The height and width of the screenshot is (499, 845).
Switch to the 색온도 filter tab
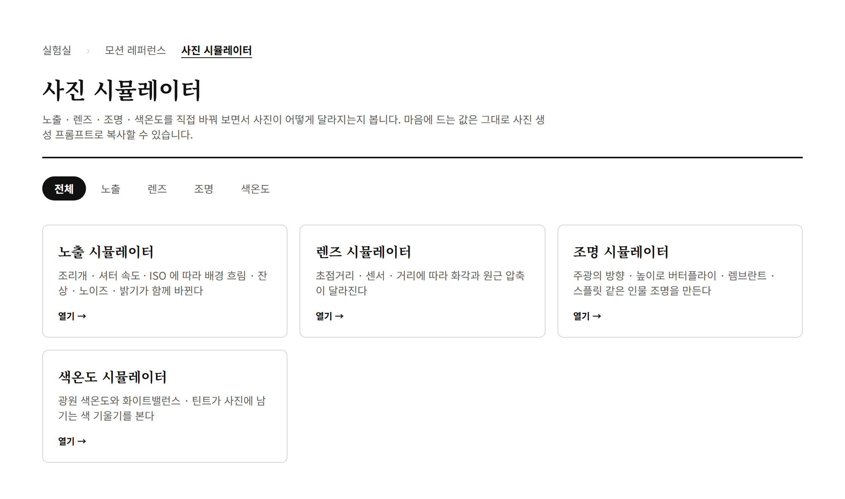point(255,188)
